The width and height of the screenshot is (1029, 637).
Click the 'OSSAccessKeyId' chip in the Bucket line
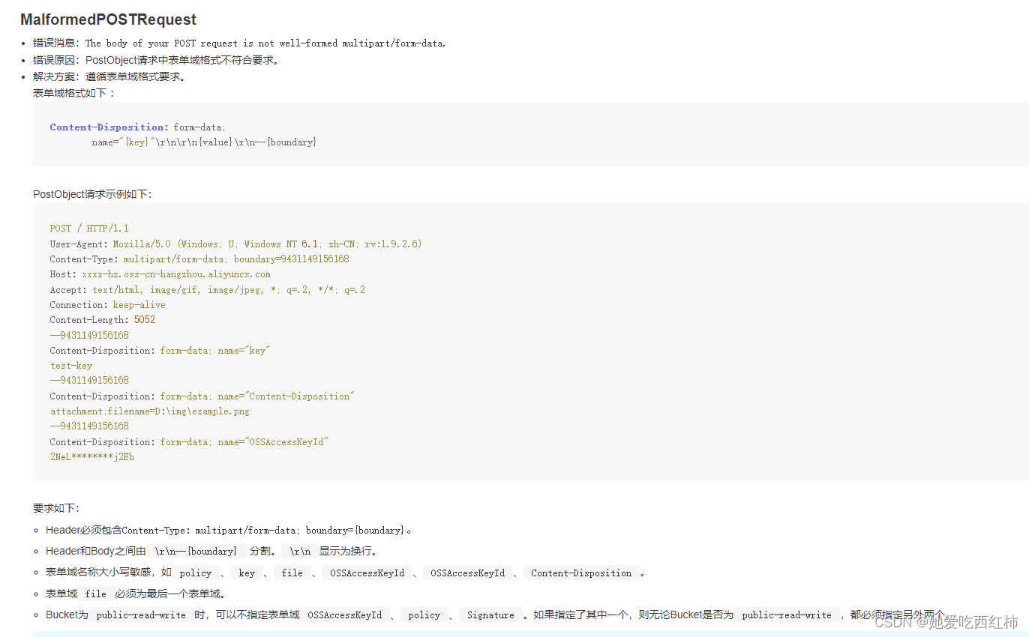[345, 615]
